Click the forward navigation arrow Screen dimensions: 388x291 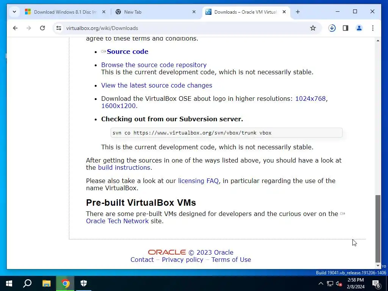tap(29, 28)
